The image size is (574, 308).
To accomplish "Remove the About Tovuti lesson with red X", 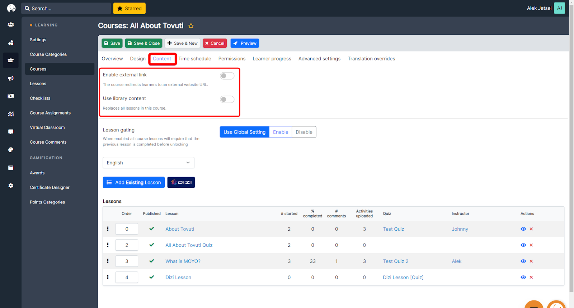I will 531,229.
